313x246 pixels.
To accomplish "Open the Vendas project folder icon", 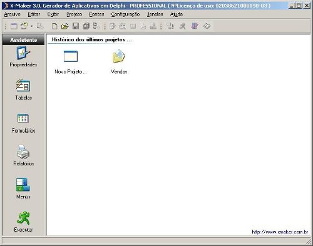I will coord(119,56).
